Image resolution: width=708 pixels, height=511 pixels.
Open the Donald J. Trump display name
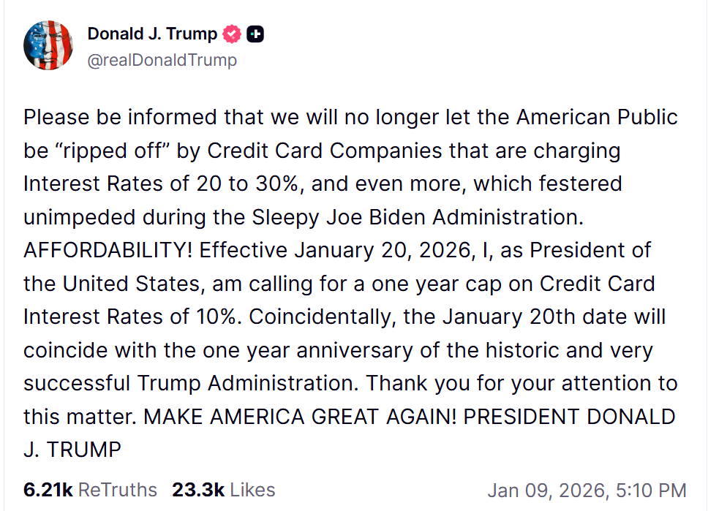152,34
